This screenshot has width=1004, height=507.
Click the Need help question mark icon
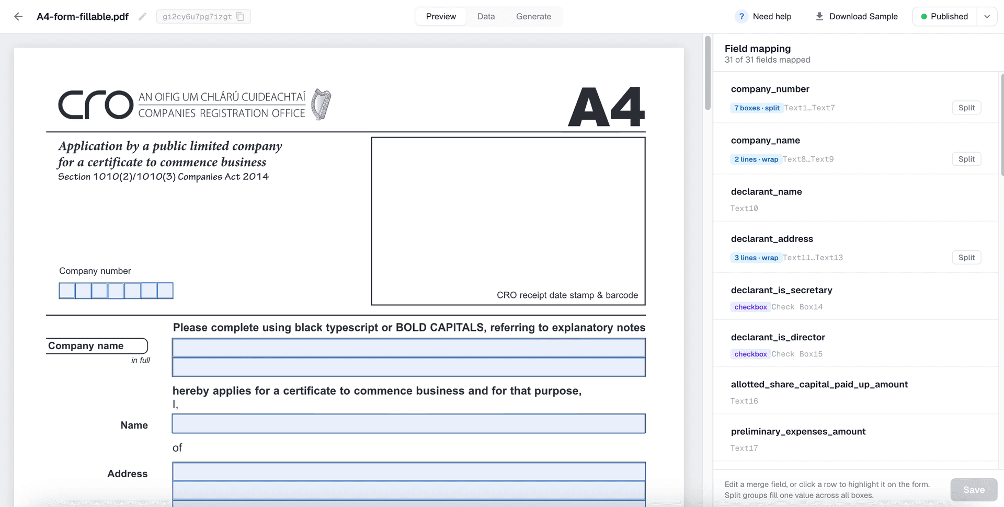(741, 17)
